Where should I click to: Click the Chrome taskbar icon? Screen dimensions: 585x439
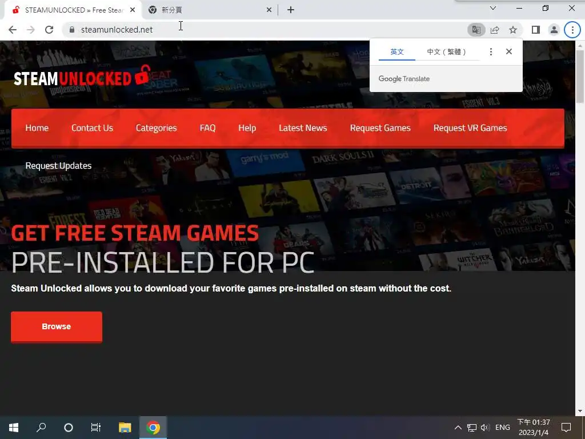pyautogui.click(x=153, y=428)
